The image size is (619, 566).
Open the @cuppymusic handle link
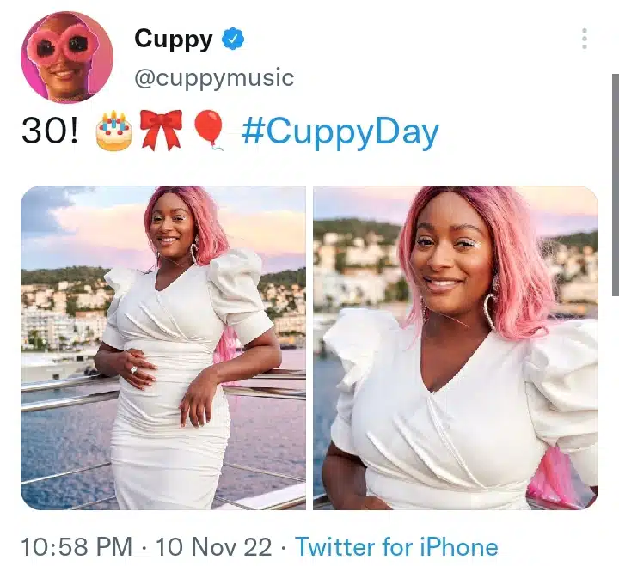[x=214, y=77]
